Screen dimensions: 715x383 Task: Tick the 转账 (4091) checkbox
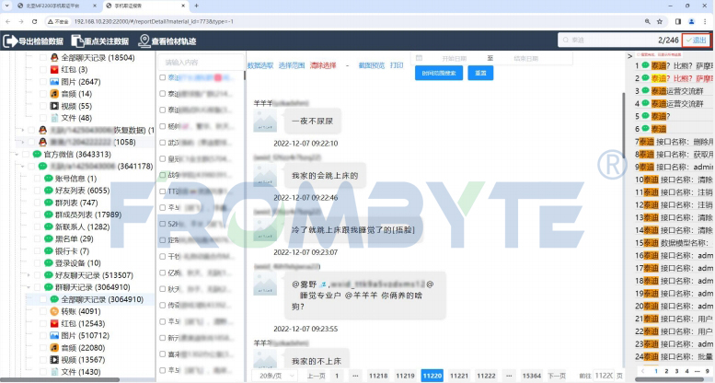(x=43, y=311)
